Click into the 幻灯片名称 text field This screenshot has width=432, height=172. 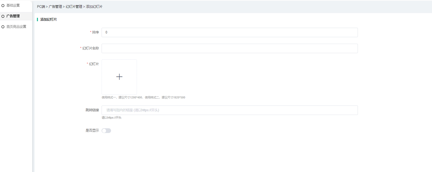[x=229, y=48]
